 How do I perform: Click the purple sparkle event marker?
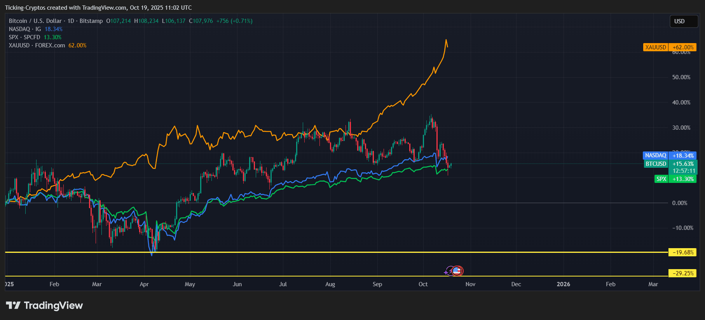pos(447,272)
